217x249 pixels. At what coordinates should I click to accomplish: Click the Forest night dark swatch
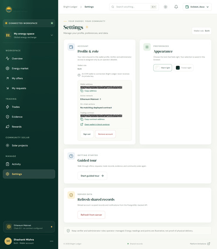(x=178, y=68)
